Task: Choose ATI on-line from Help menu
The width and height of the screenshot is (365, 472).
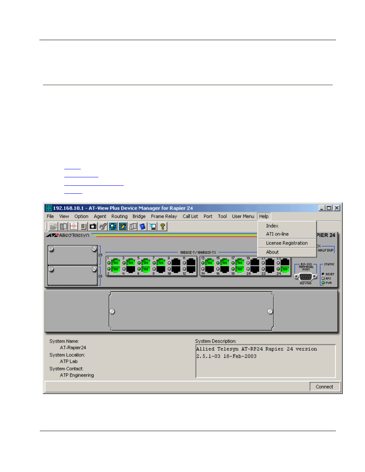Action: point(287,234)
